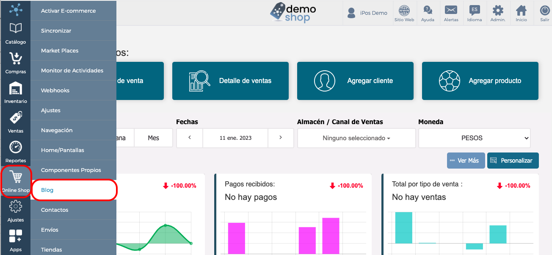Click -100.00% indicator in Pagos recibidos card

coord(346,186)
